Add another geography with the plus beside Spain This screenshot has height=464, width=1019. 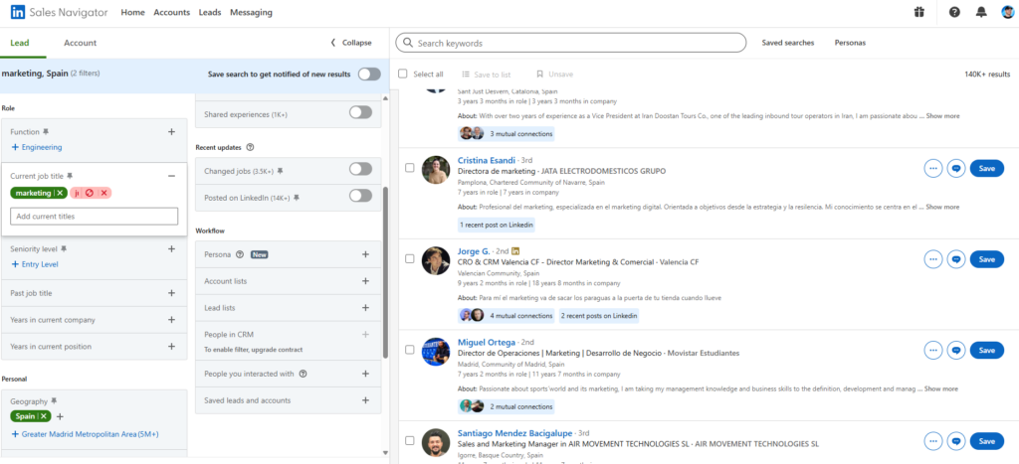tap(60, 416)
